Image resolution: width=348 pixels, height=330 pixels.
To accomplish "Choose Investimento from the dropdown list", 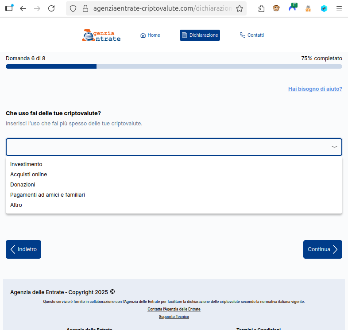I will pyautogui.click(x=26, y=164).
